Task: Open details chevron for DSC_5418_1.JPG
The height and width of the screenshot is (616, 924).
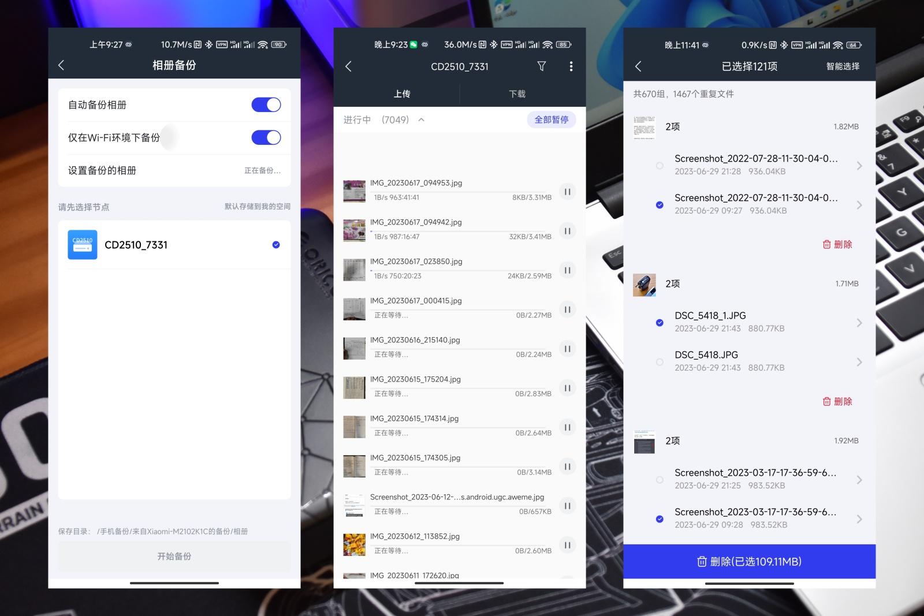Action: tap(859, 323)
